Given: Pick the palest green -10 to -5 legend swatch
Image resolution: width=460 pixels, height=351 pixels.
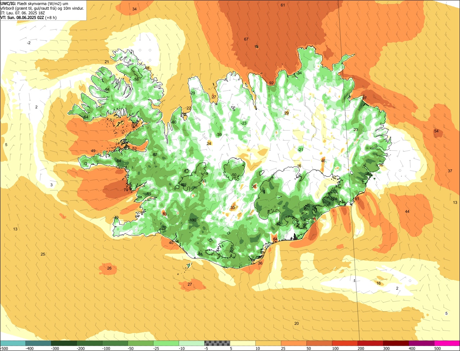Looking at the screenshot, I should pyautogui.click(x=192, y=343).
